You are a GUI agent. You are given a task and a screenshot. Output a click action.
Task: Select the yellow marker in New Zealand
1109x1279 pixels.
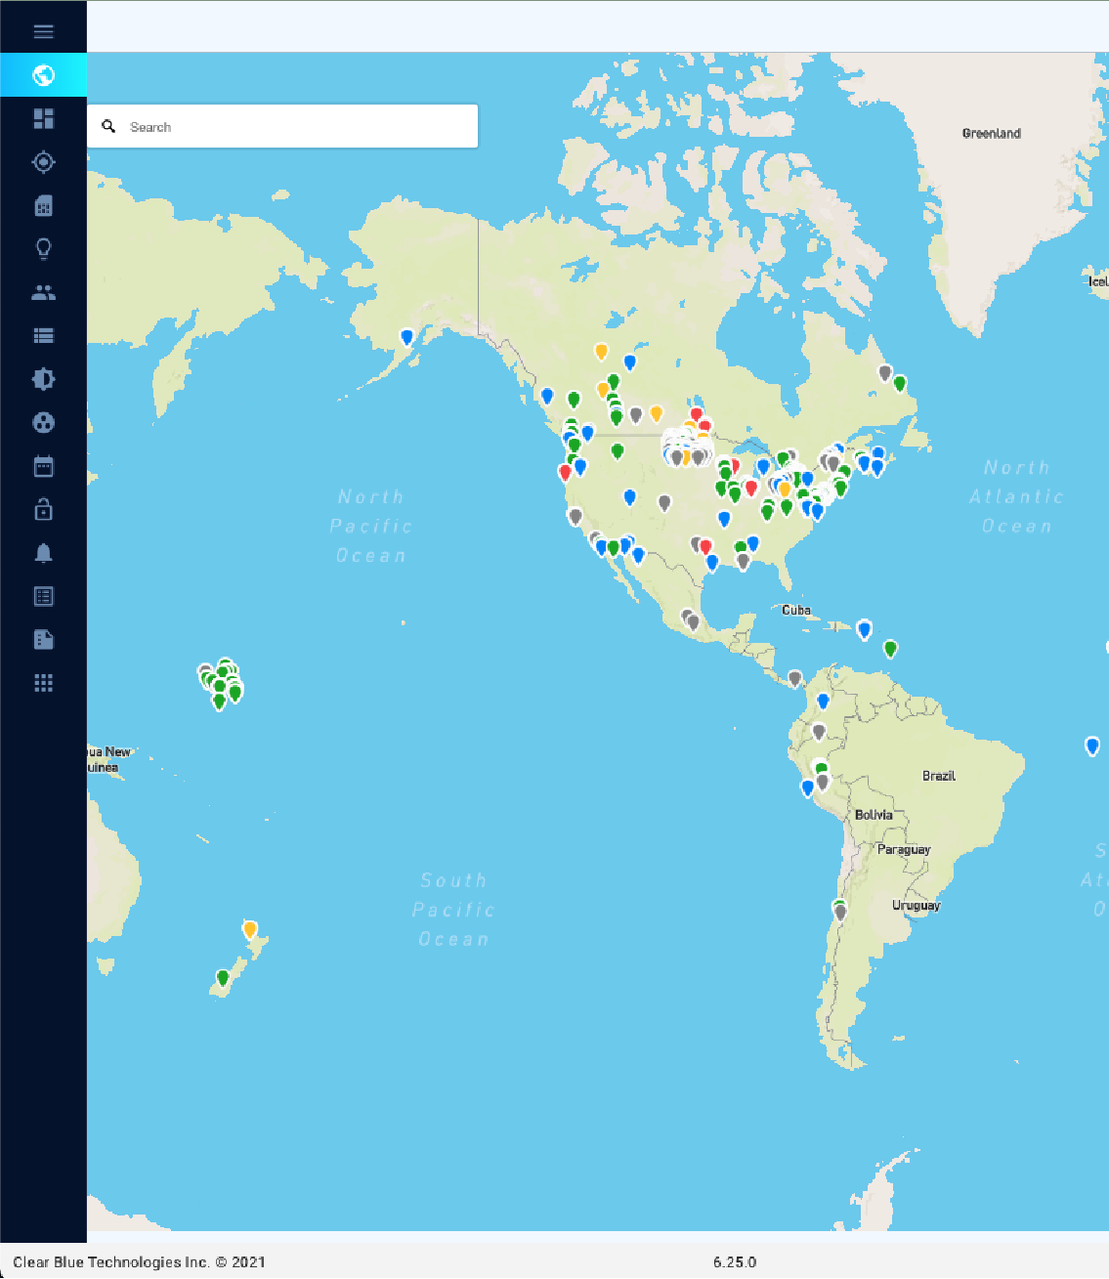[x=250, y=928]
